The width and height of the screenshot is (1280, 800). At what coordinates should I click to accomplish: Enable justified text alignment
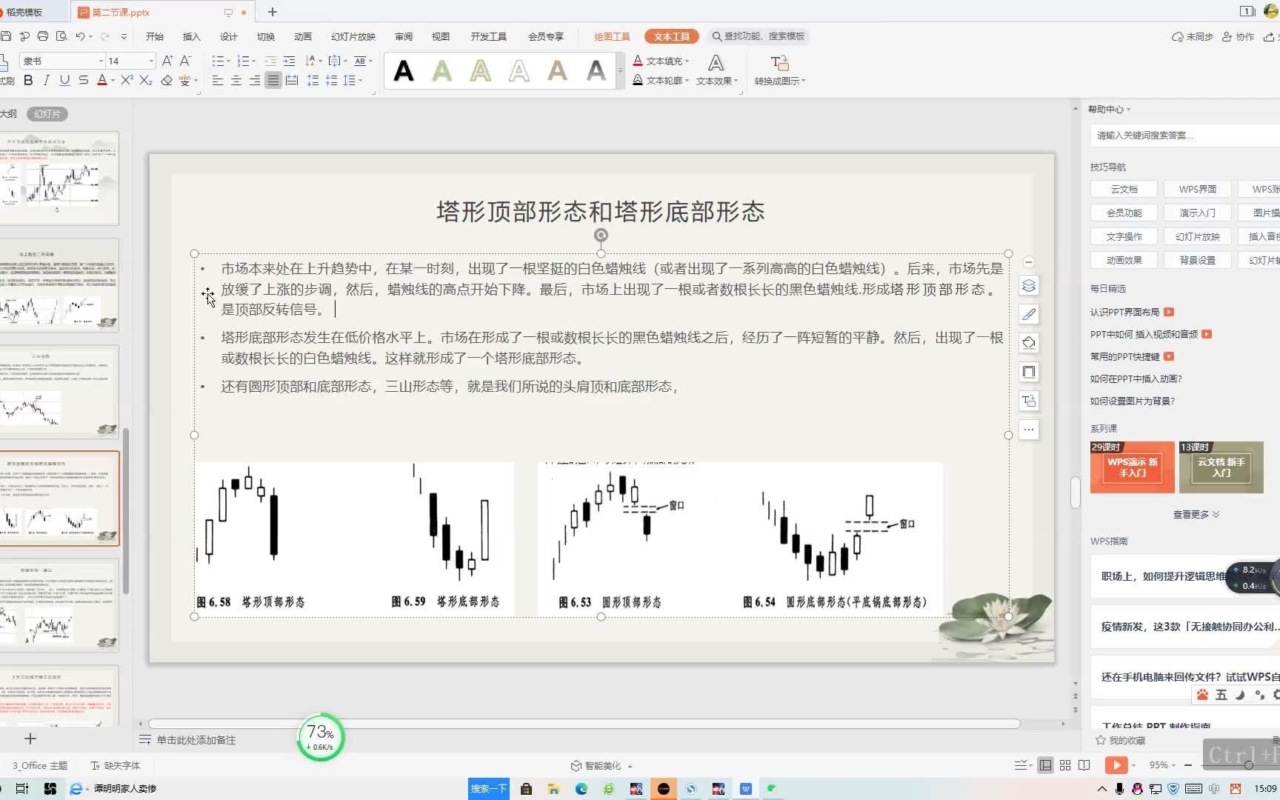tap(273, 80)
